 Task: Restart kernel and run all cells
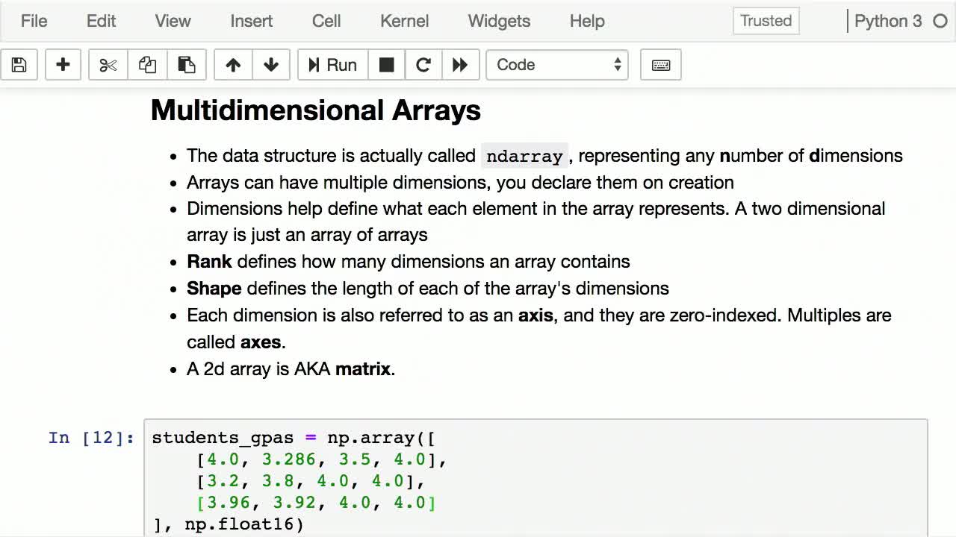pos(461,65)
